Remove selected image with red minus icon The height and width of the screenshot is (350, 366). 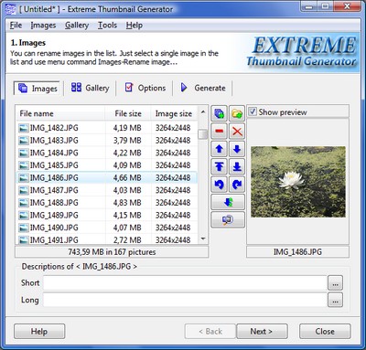tap(219, 132)
